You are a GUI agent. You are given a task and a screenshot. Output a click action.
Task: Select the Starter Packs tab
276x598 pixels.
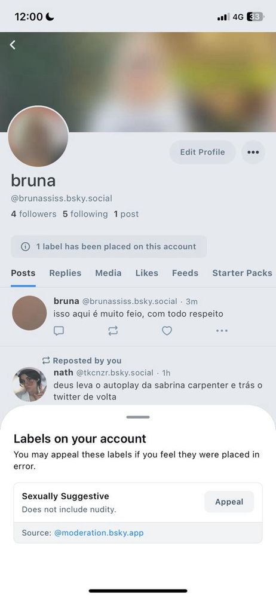(x=242, y=273)
